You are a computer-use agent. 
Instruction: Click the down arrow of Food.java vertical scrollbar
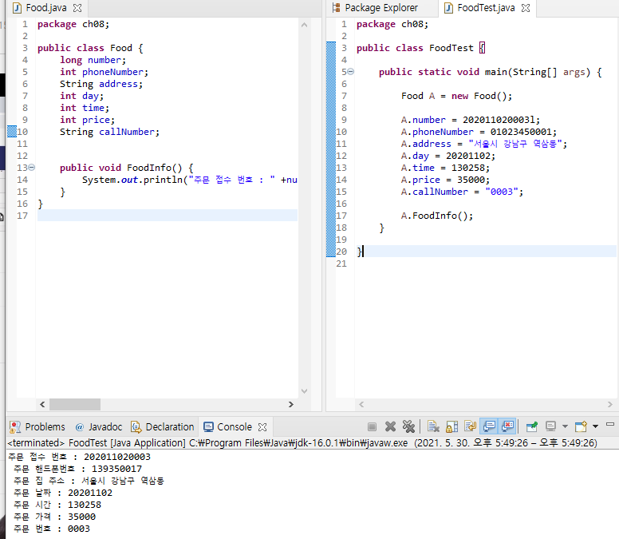click(x=304, y=391)
